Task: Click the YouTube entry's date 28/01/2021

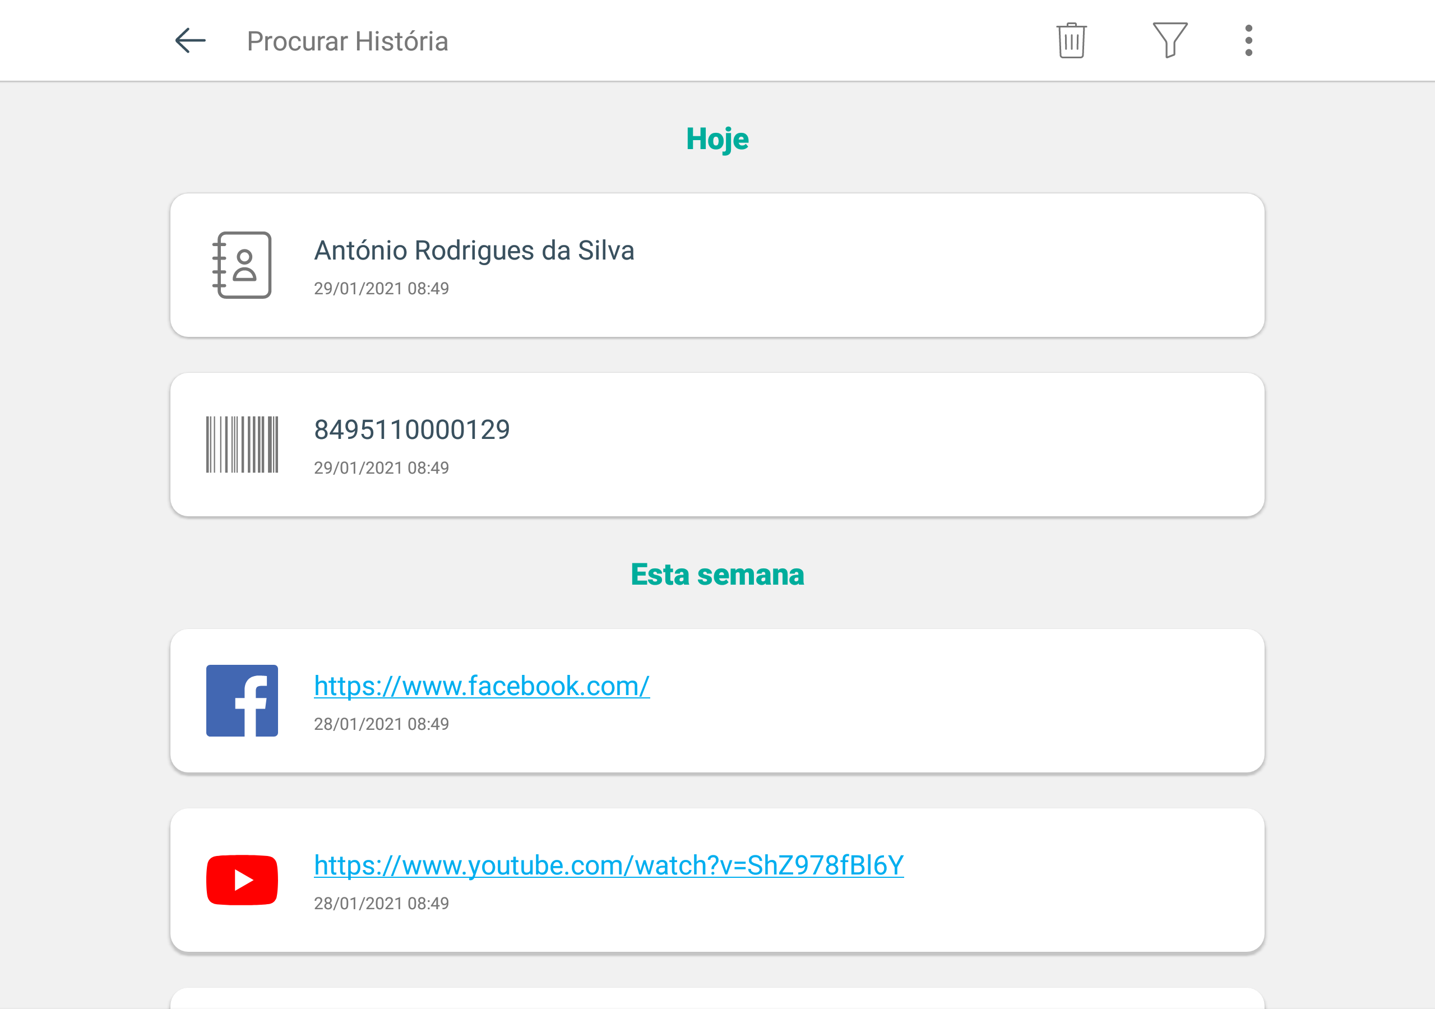Action: tap(358, 904)
